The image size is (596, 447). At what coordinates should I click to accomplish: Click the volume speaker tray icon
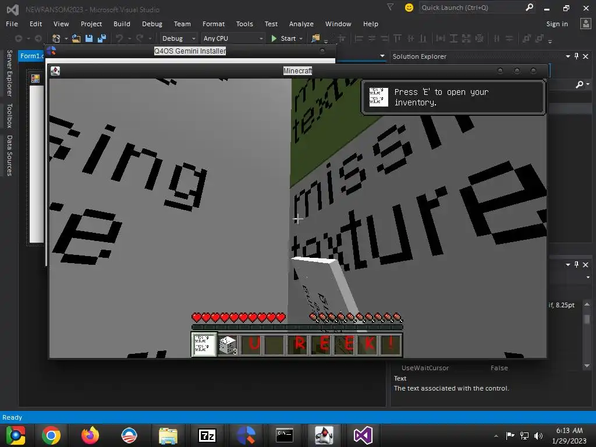(x=538, y=436)
